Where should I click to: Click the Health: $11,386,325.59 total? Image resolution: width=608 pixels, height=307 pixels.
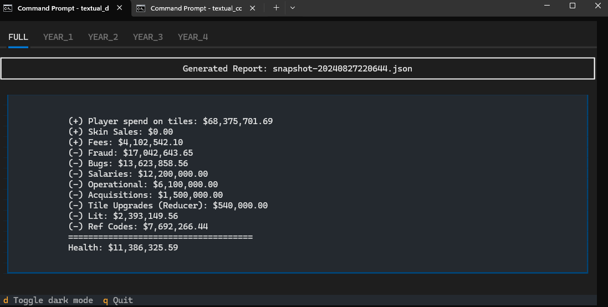(x=123, y=247)
